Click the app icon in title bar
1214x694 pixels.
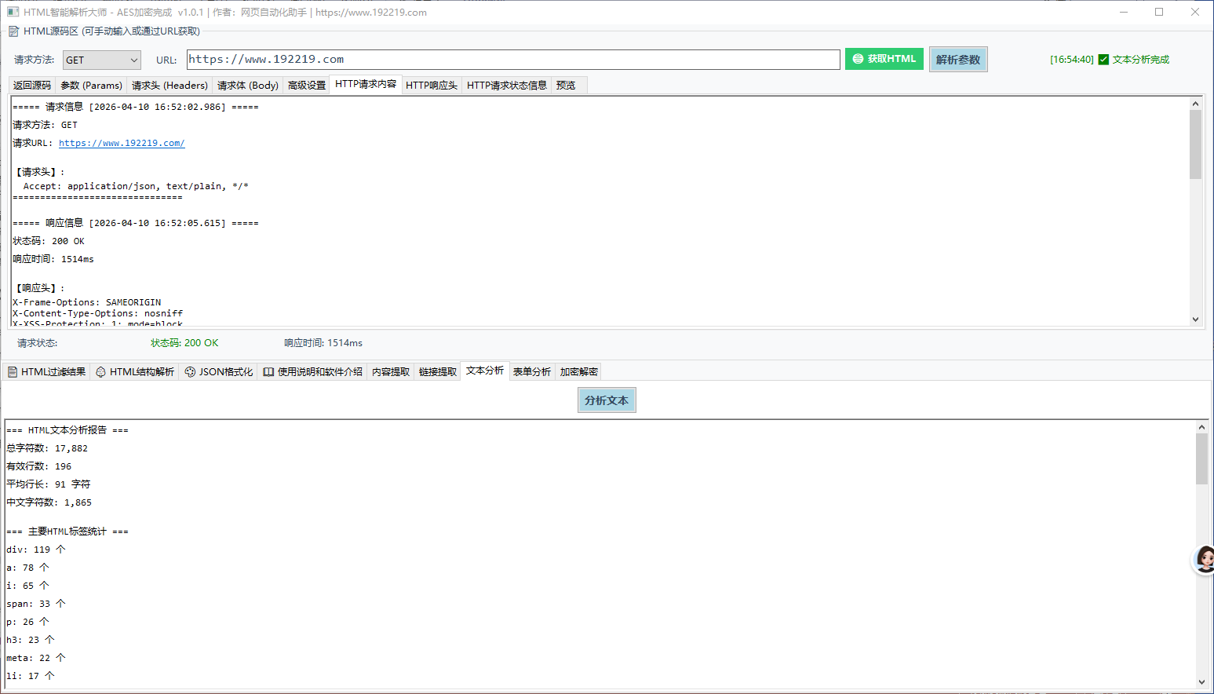click(x=13, y=13)
